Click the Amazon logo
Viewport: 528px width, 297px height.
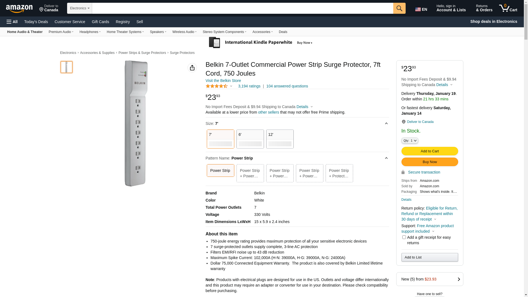click(x=19, y=9)
